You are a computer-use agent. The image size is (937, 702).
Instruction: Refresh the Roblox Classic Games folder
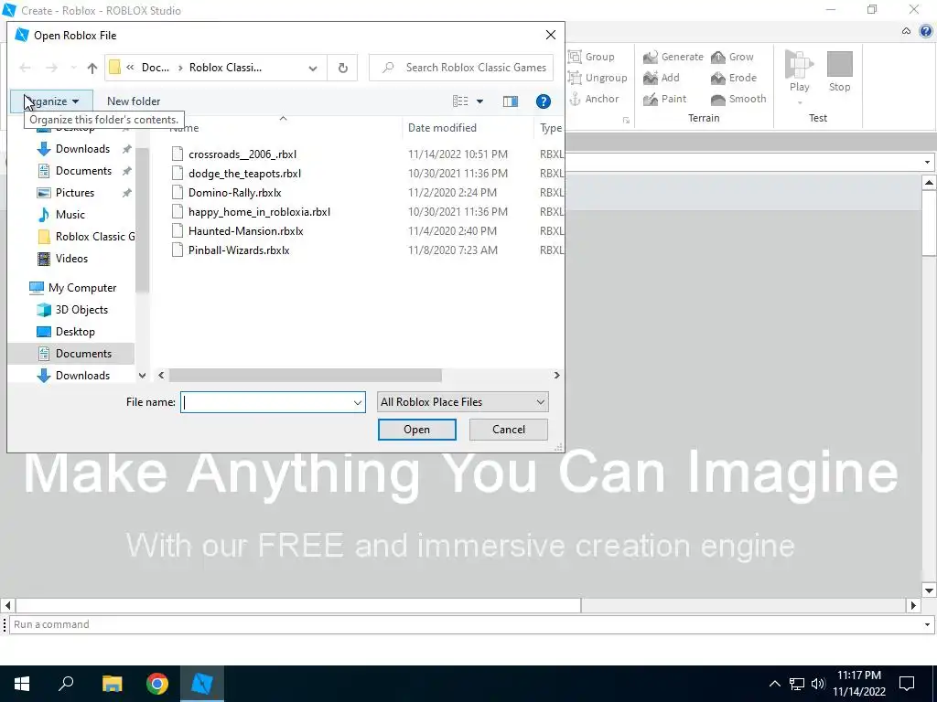point(342,68)
